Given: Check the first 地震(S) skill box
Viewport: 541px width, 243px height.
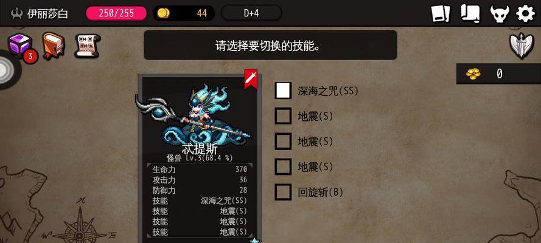Looking at the screenshot, I should click(283, 116).
